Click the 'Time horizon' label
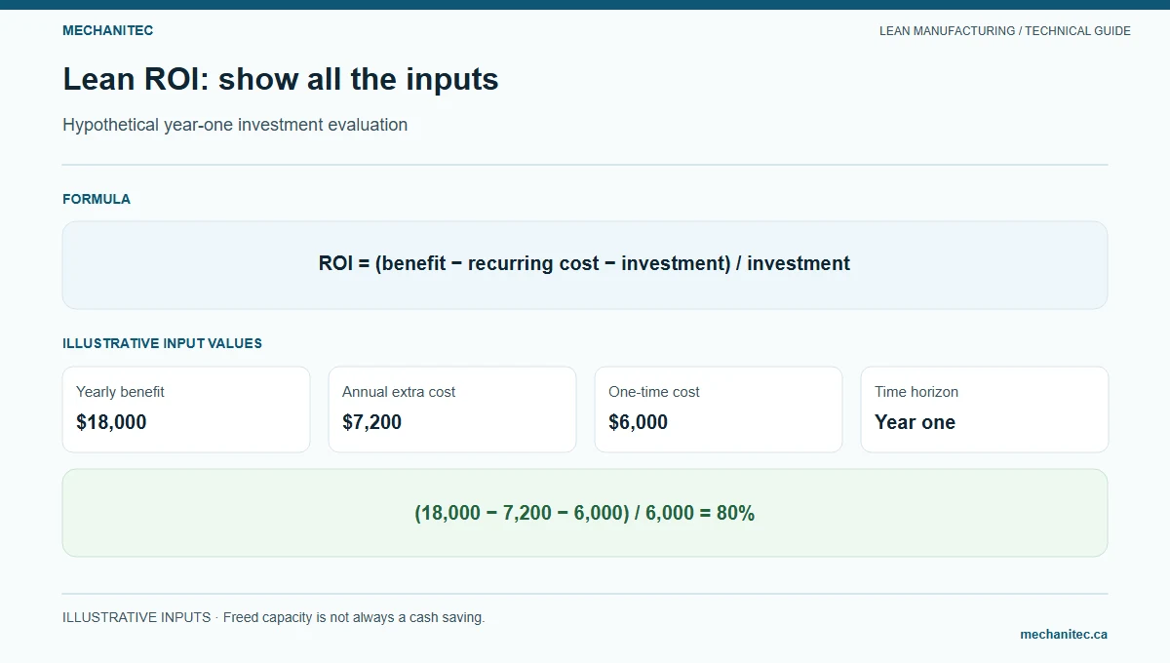Image resolution: width=1170 pixels, height=663 pixels. click(916, 392)
